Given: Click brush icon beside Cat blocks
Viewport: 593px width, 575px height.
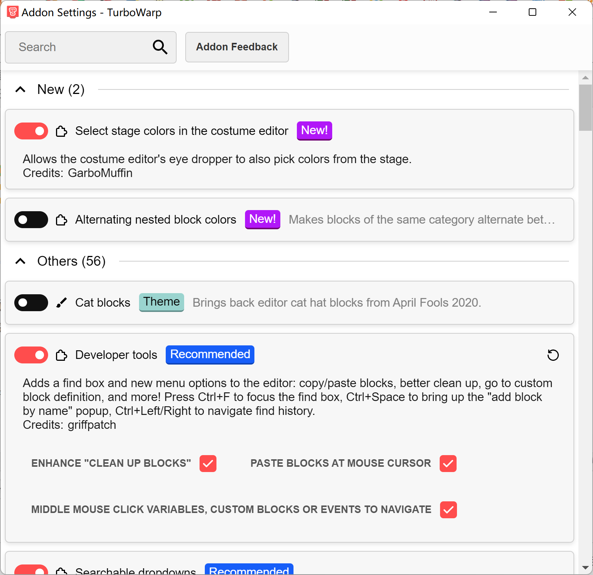Looking at the screenshot, I should click(62, 303).
